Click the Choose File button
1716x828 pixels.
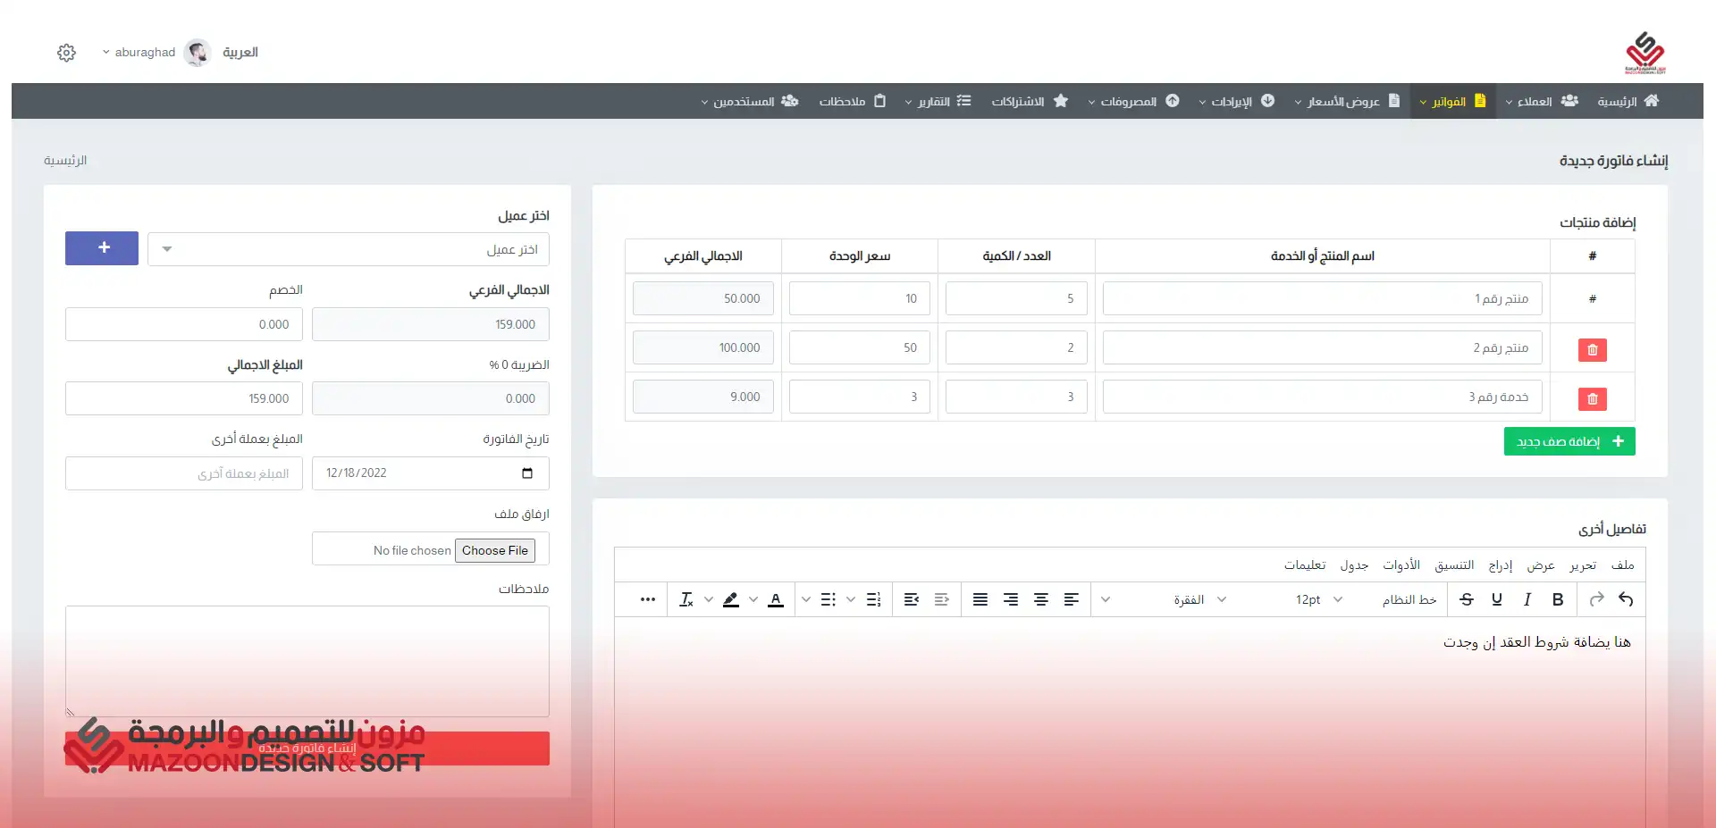495,550
